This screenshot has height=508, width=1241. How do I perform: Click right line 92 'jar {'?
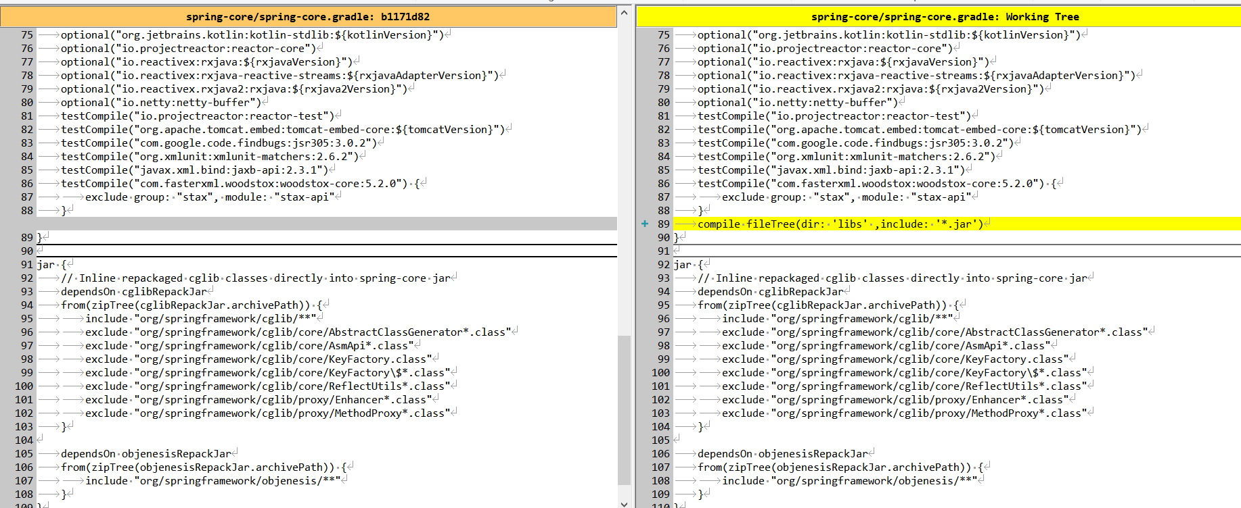pos(689,265)
